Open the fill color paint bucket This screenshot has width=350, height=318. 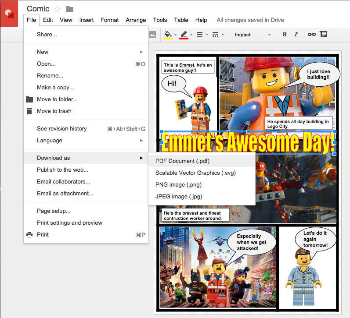tap(168, 34)
